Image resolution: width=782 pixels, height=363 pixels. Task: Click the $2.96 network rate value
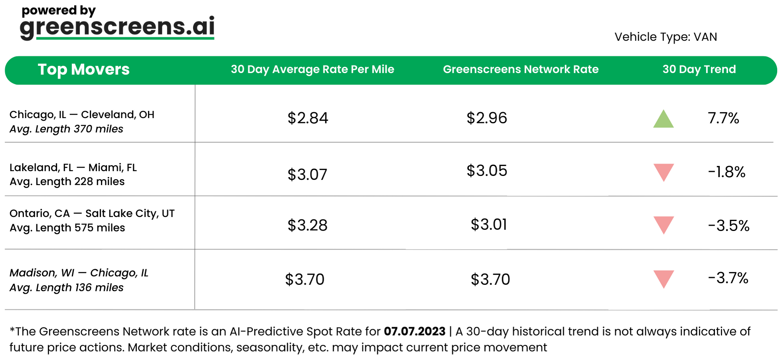[487, 118]
